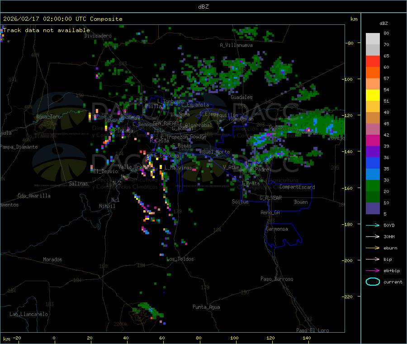Click the 140 tick on bottom axis
Image resolution: width=407 pixels, height=344 pixels.
click(x=307, y=338)
